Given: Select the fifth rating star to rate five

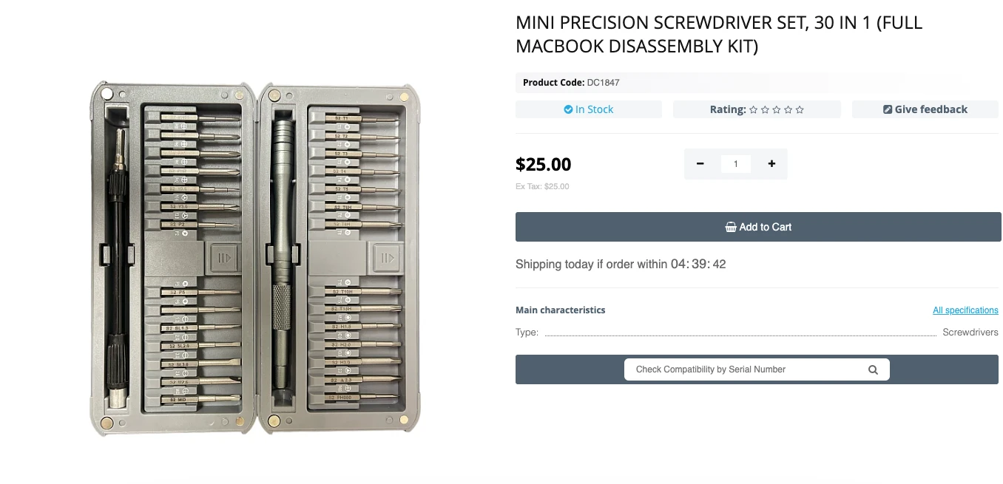Looking at the screenshot, I should point(800,109).
